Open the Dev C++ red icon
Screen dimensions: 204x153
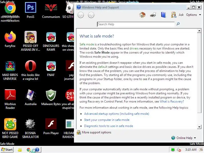(x=70, y=95)
